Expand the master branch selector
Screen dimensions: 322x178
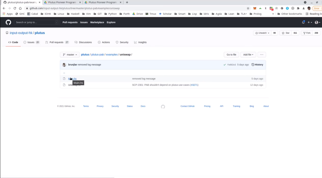coord(70,55)
